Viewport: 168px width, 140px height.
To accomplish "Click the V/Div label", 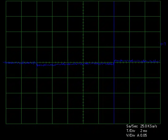I will (131, 135).
